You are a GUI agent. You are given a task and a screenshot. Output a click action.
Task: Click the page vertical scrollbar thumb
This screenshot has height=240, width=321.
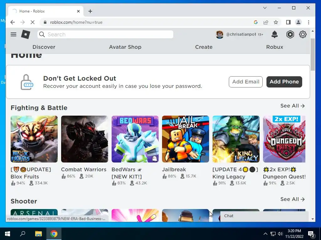coord(313,54)
